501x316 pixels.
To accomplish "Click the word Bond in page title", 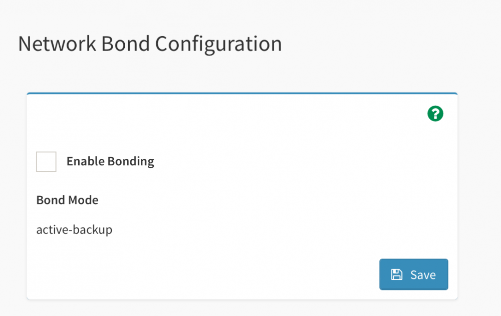I will [126, 44].
